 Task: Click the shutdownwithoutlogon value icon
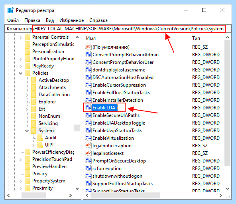(x=88, y=176)
